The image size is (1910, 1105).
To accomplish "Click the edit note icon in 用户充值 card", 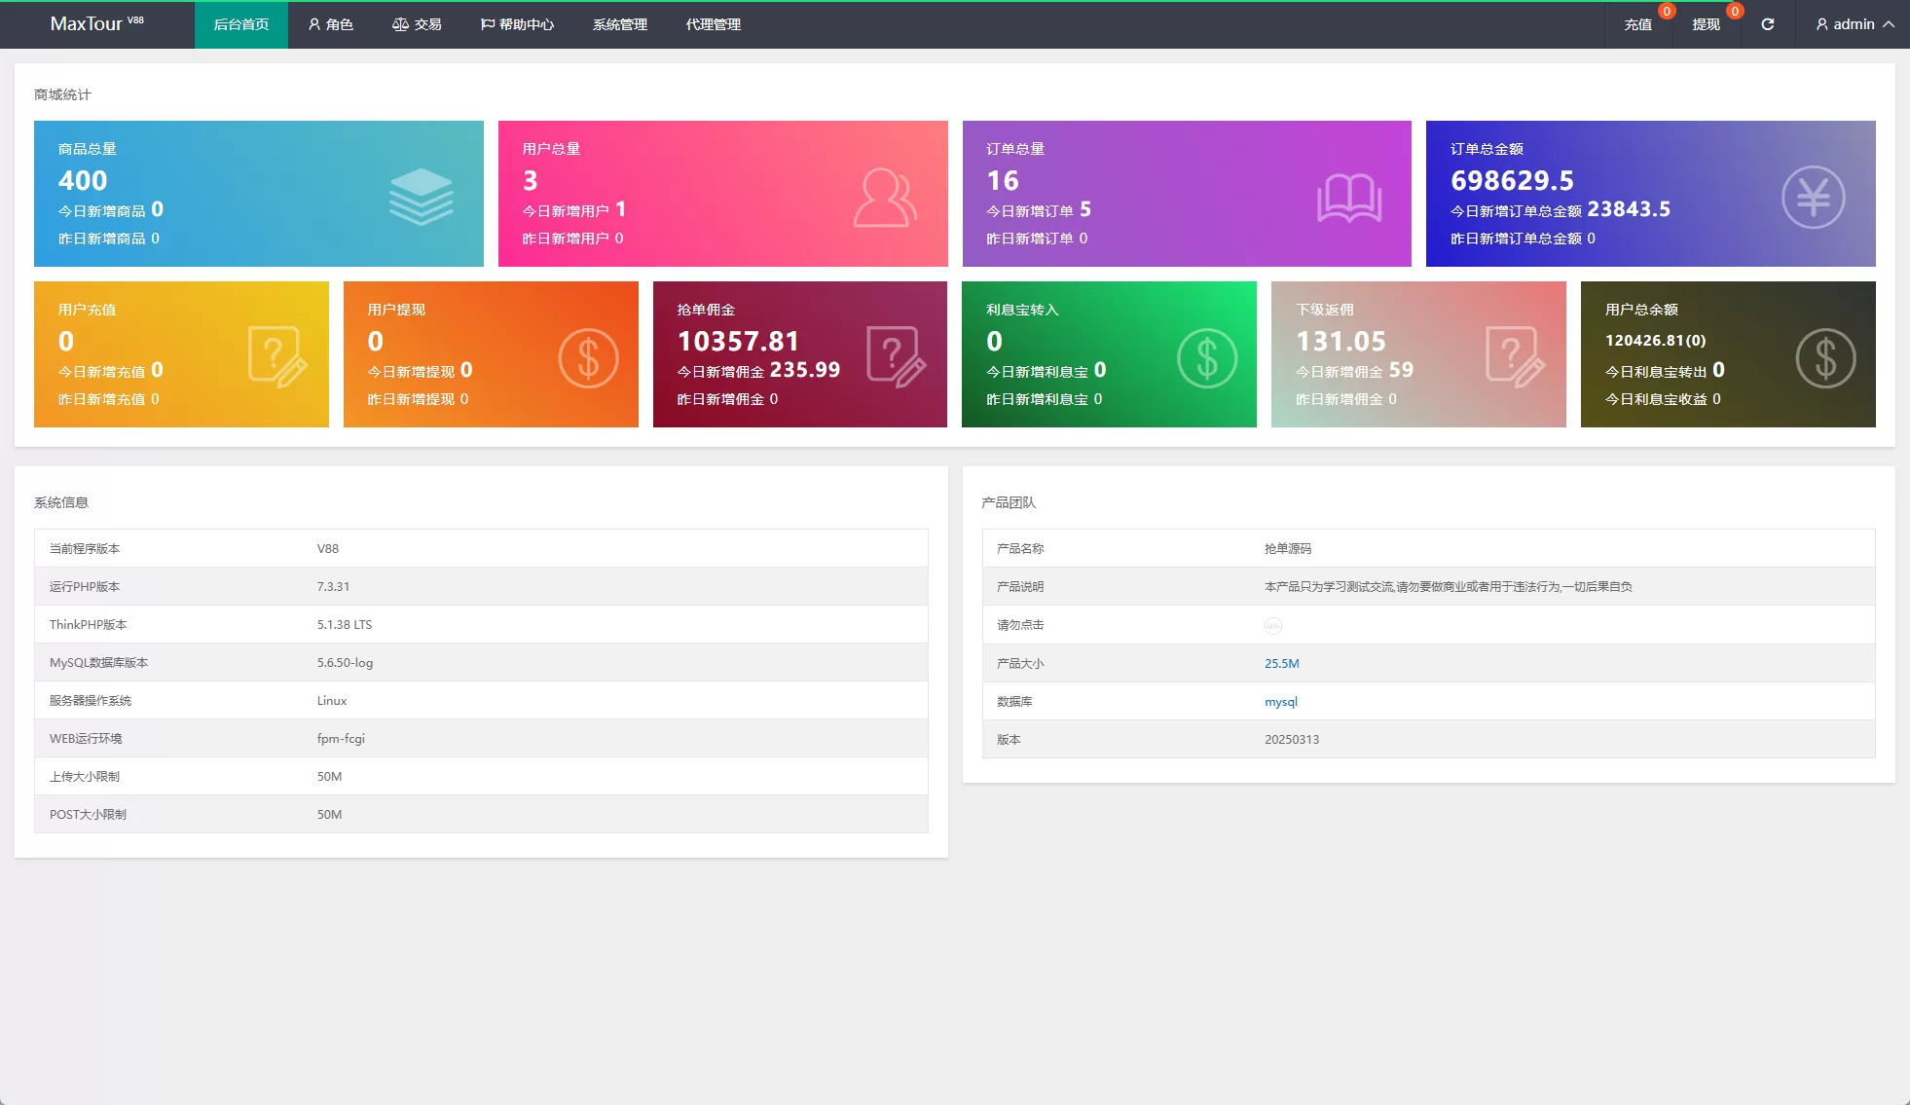I will point(276,357).
